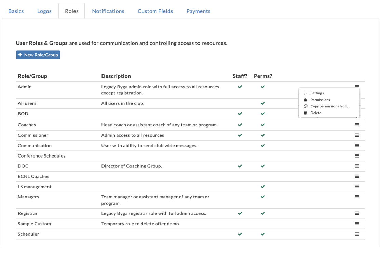The image size is (382, 253).
Task: Open the Custom Fields tab
Action: (x=155, y=11)
